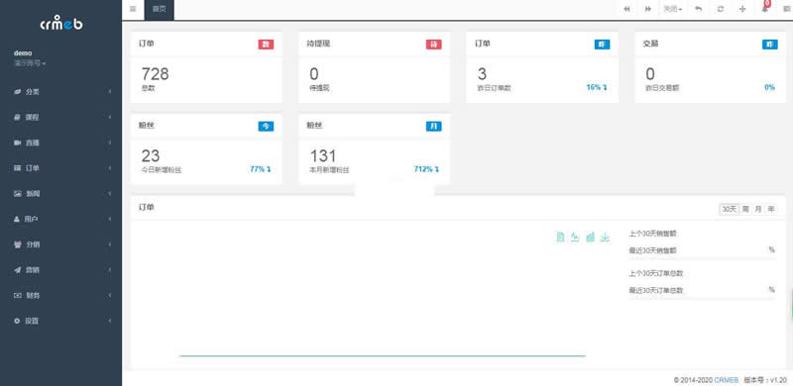
Task: Click the refresh page icon in top bar
Action: (x=721, y=9)
